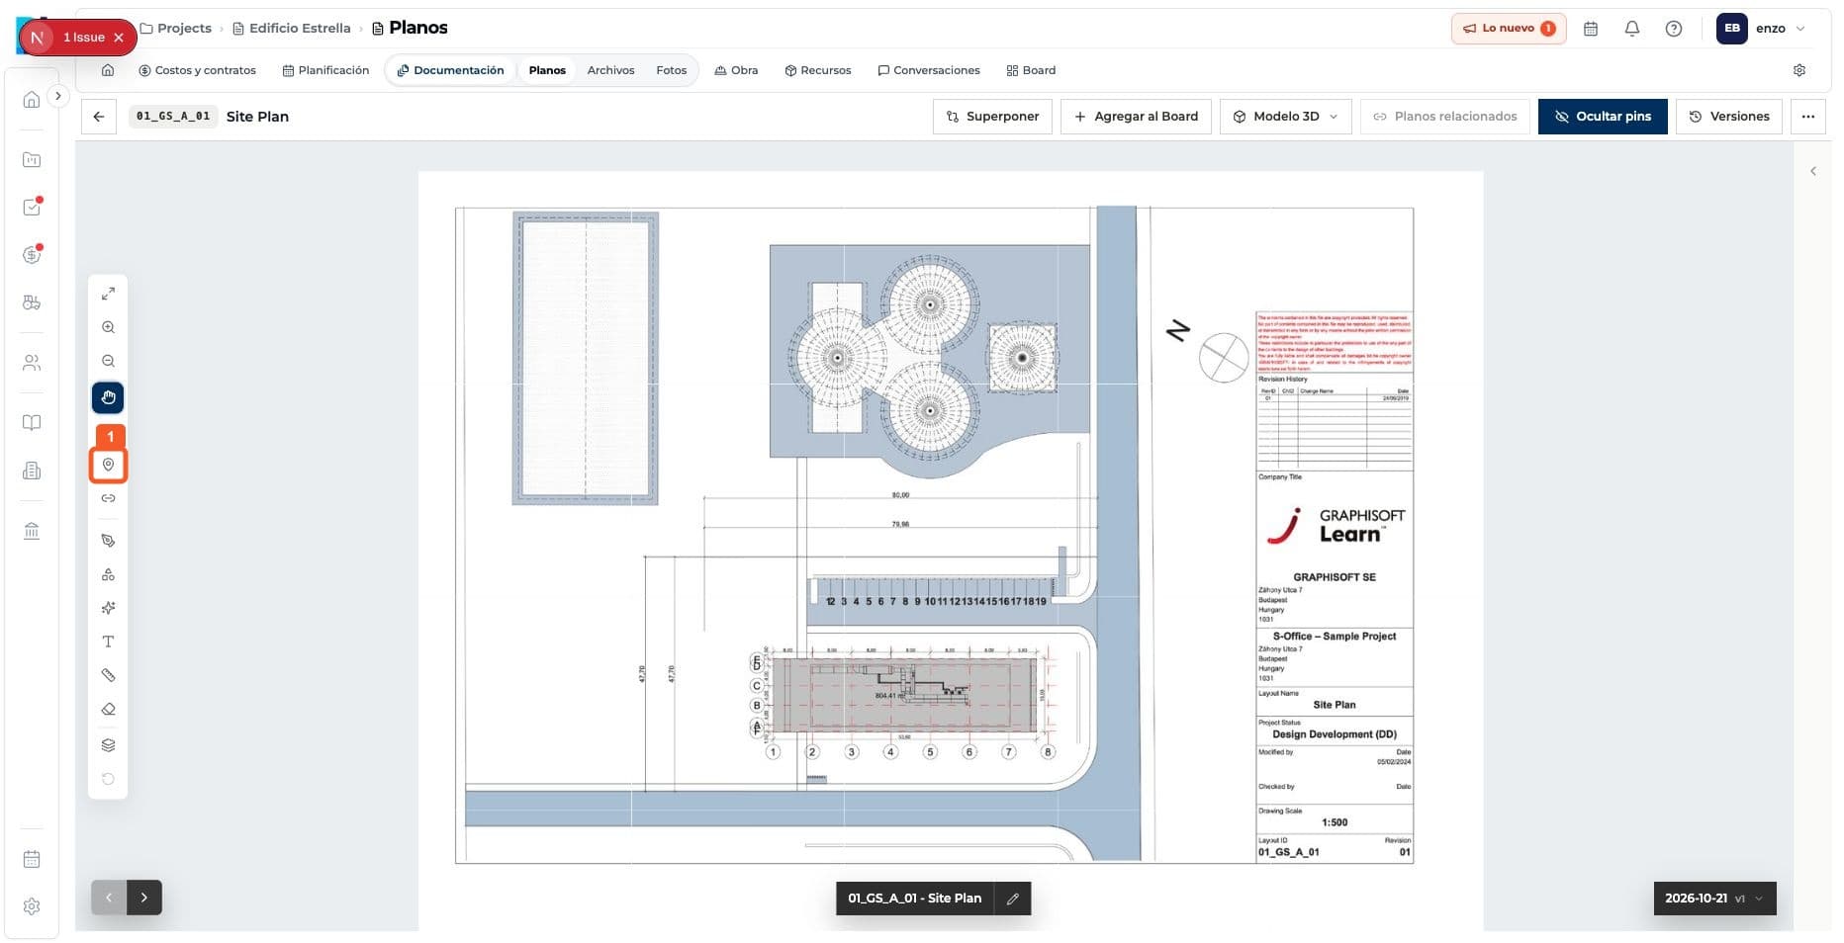Expand the left sidebar chevron
Screen dimensions: 1844x943
click(58, 96)
